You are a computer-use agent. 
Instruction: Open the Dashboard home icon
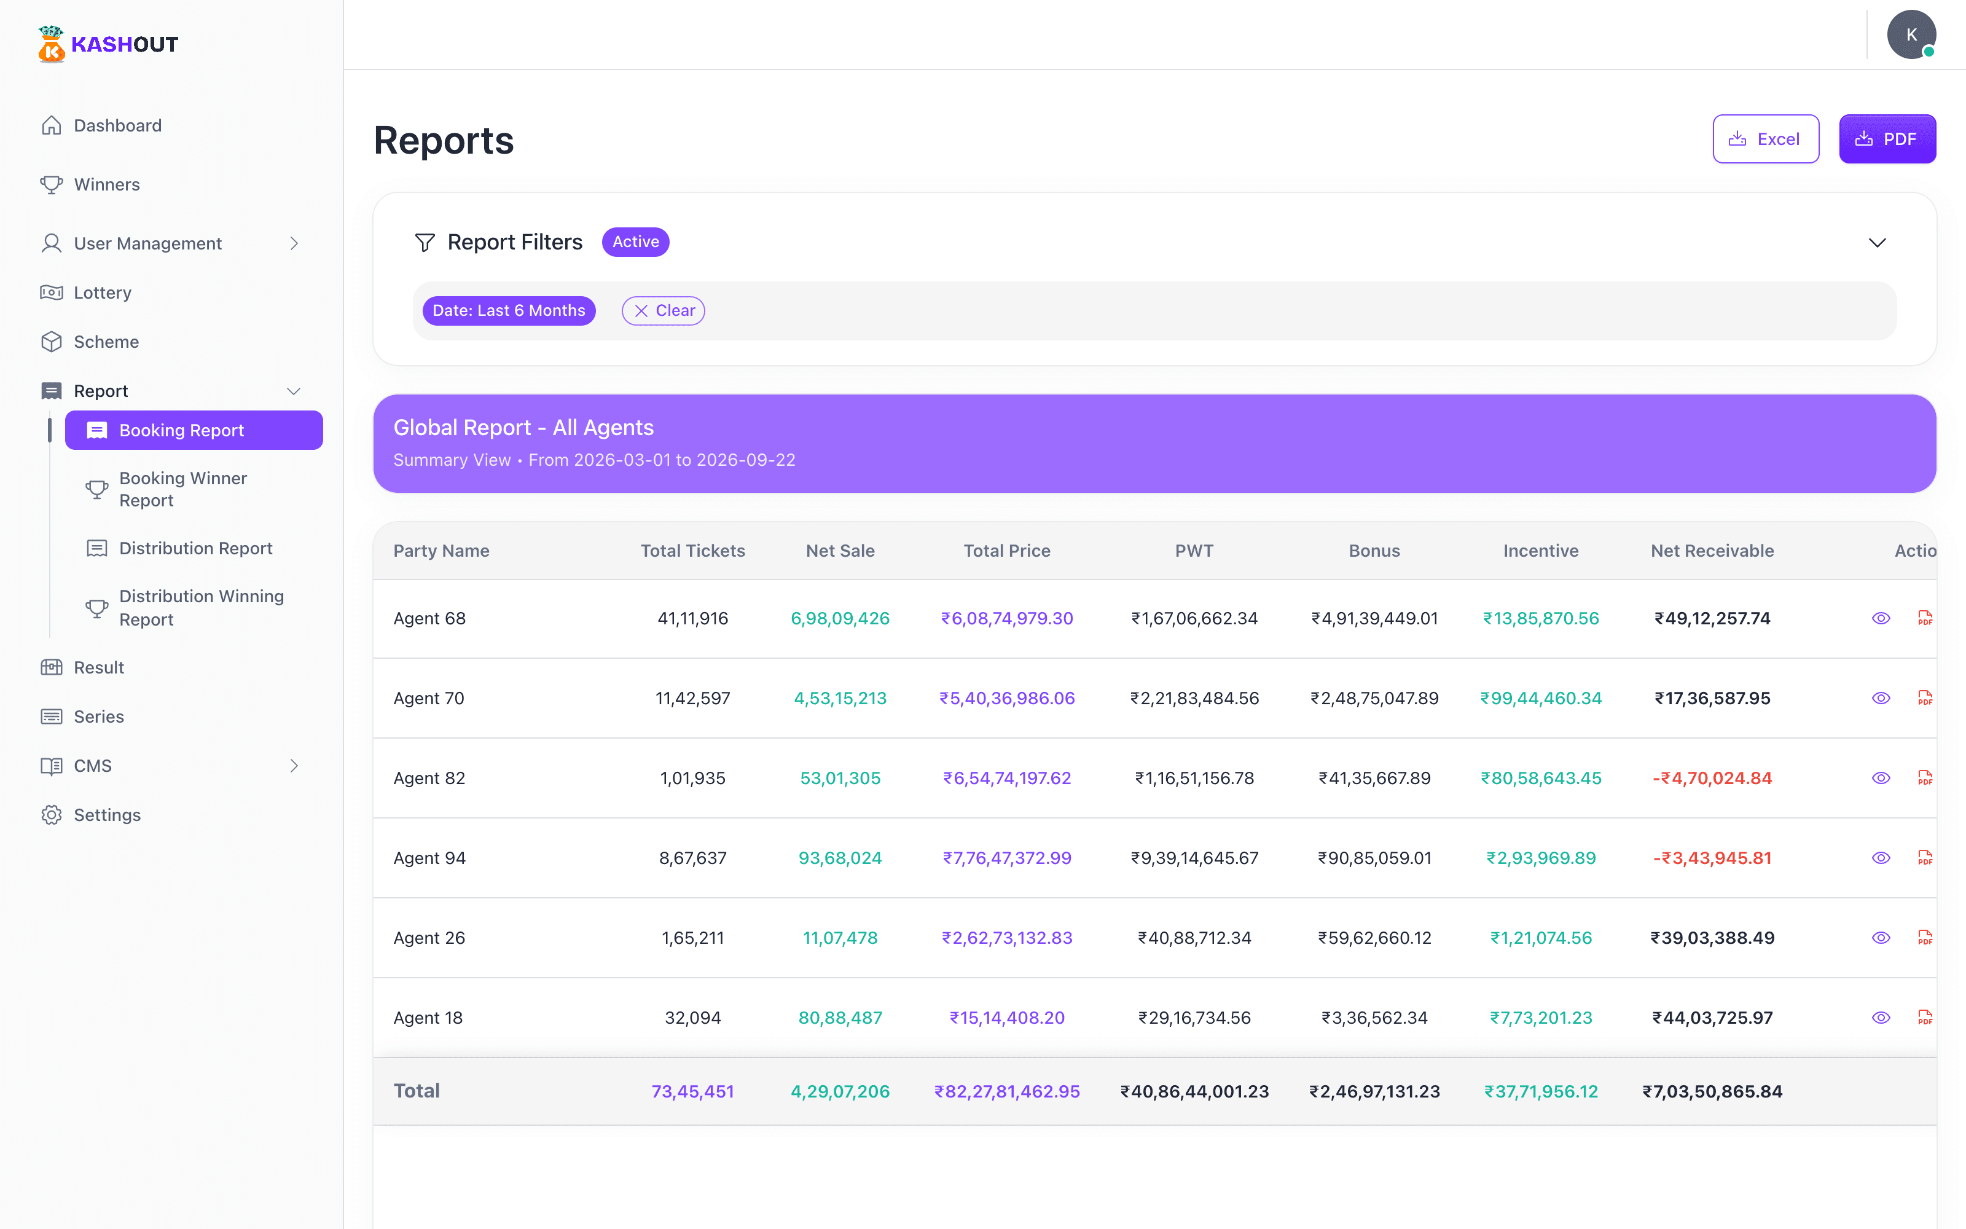[51, 125]
